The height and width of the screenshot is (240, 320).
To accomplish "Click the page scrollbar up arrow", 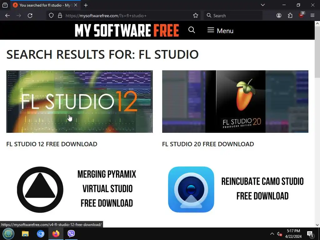I will (x=317, y=23).
